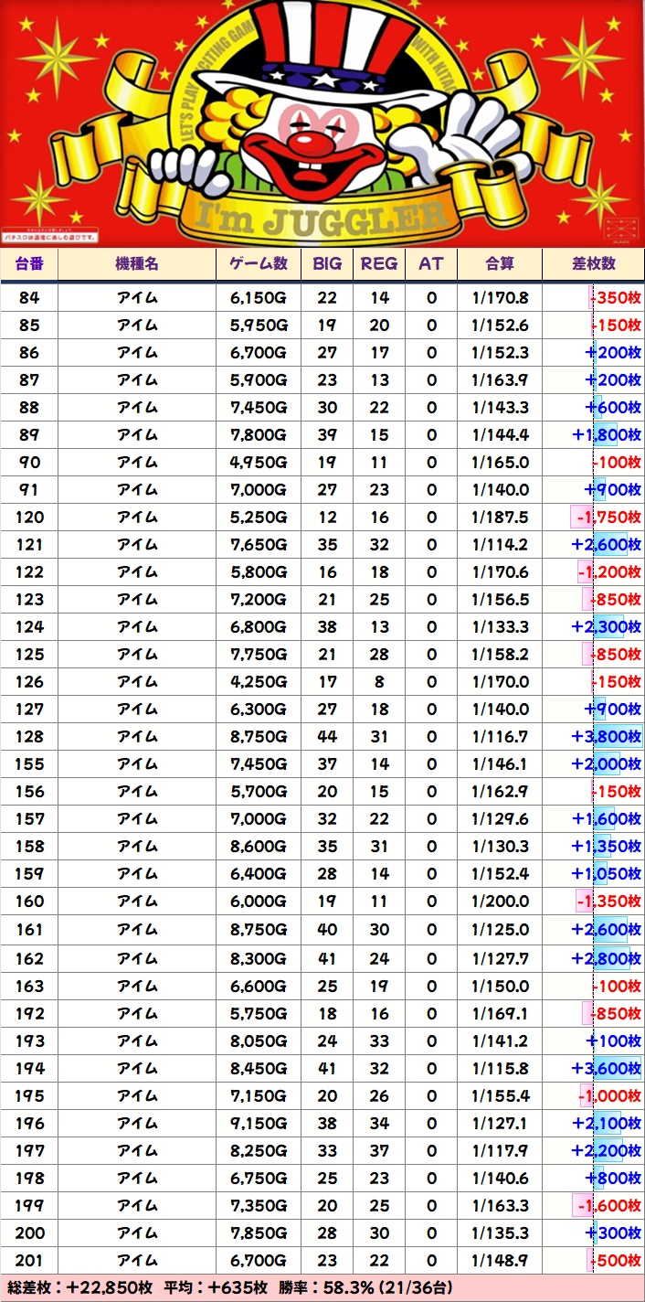This screenshot has width=645, height=1302.
Task: Click the 1/129.6 combined rate cell
Action: point(500,819)
